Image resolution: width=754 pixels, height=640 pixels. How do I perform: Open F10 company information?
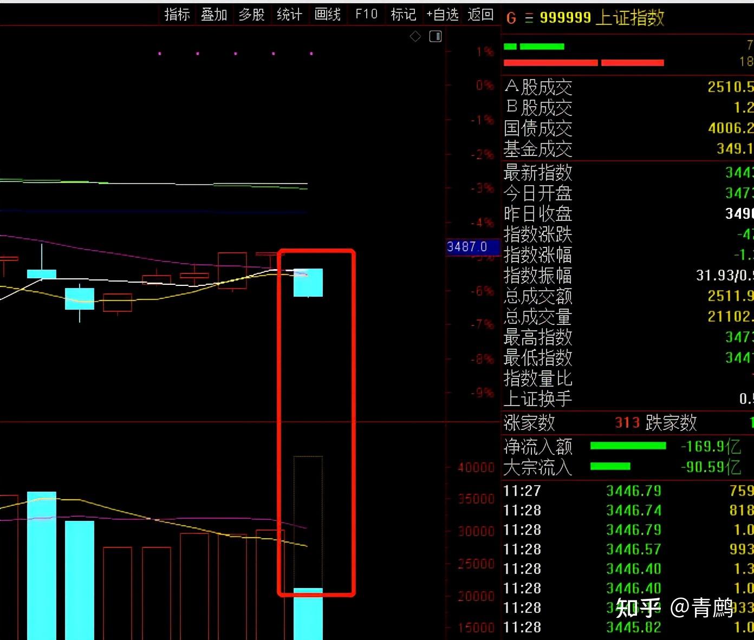pos(366,14)
